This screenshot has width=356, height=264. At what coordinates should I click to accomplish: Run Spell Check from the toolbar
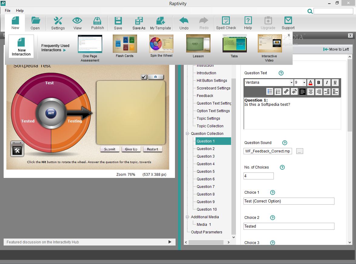pyautogui.click(x=226, y=23)
